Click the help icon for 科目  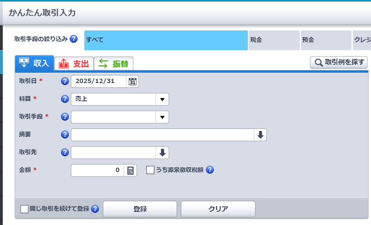[x=65, y=99]
